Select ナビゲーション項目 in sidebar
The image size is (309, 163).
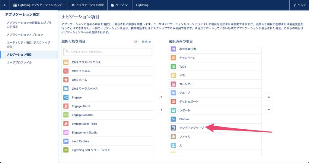point(29,55)
